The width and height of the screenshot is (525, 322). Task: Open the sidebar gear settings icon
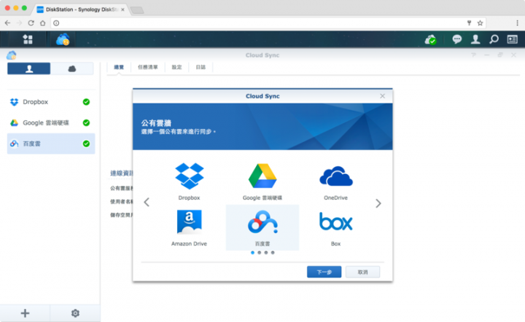point(75,313)
